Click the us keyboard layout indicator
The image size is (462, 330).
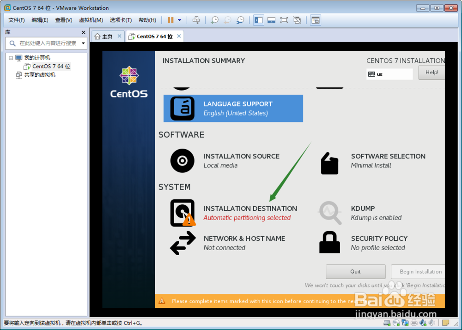pos(389,74)
